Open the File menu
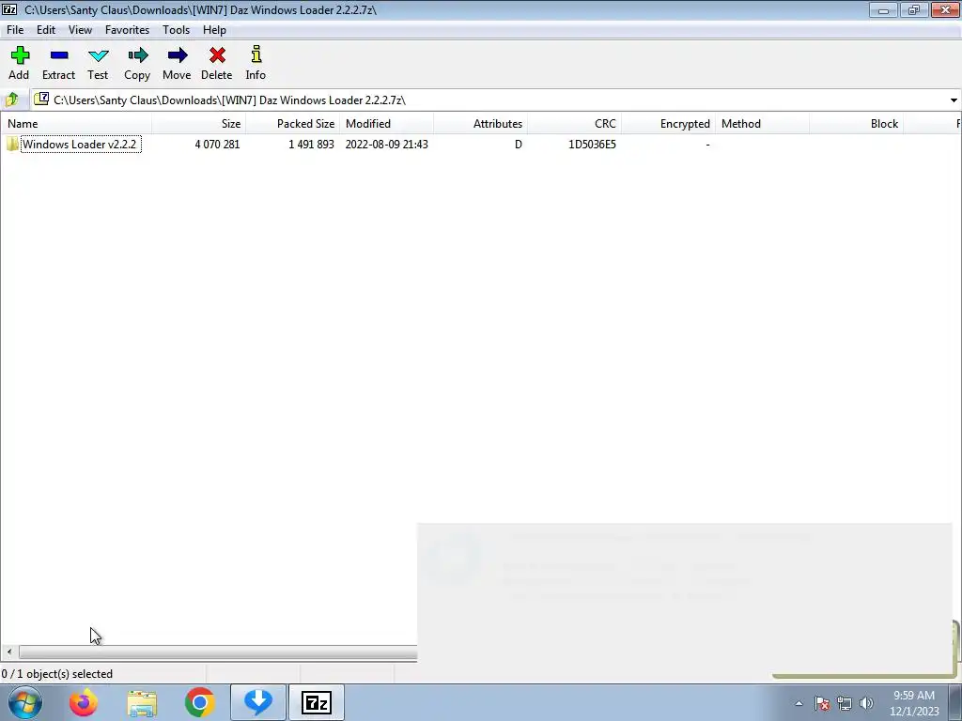 (15, 29)
